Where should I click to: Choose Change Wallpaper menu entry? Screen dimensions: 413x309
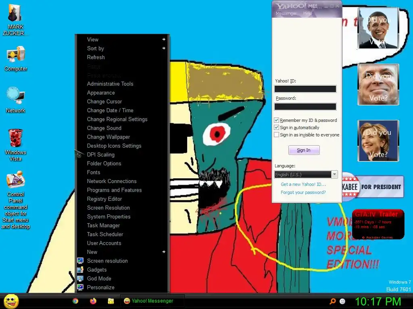[x=123, y=137]
